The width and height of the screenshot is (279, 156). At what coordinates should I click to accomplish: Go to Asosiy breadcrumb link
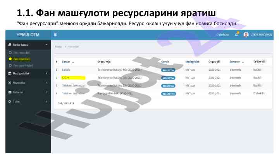click(58, 47)
